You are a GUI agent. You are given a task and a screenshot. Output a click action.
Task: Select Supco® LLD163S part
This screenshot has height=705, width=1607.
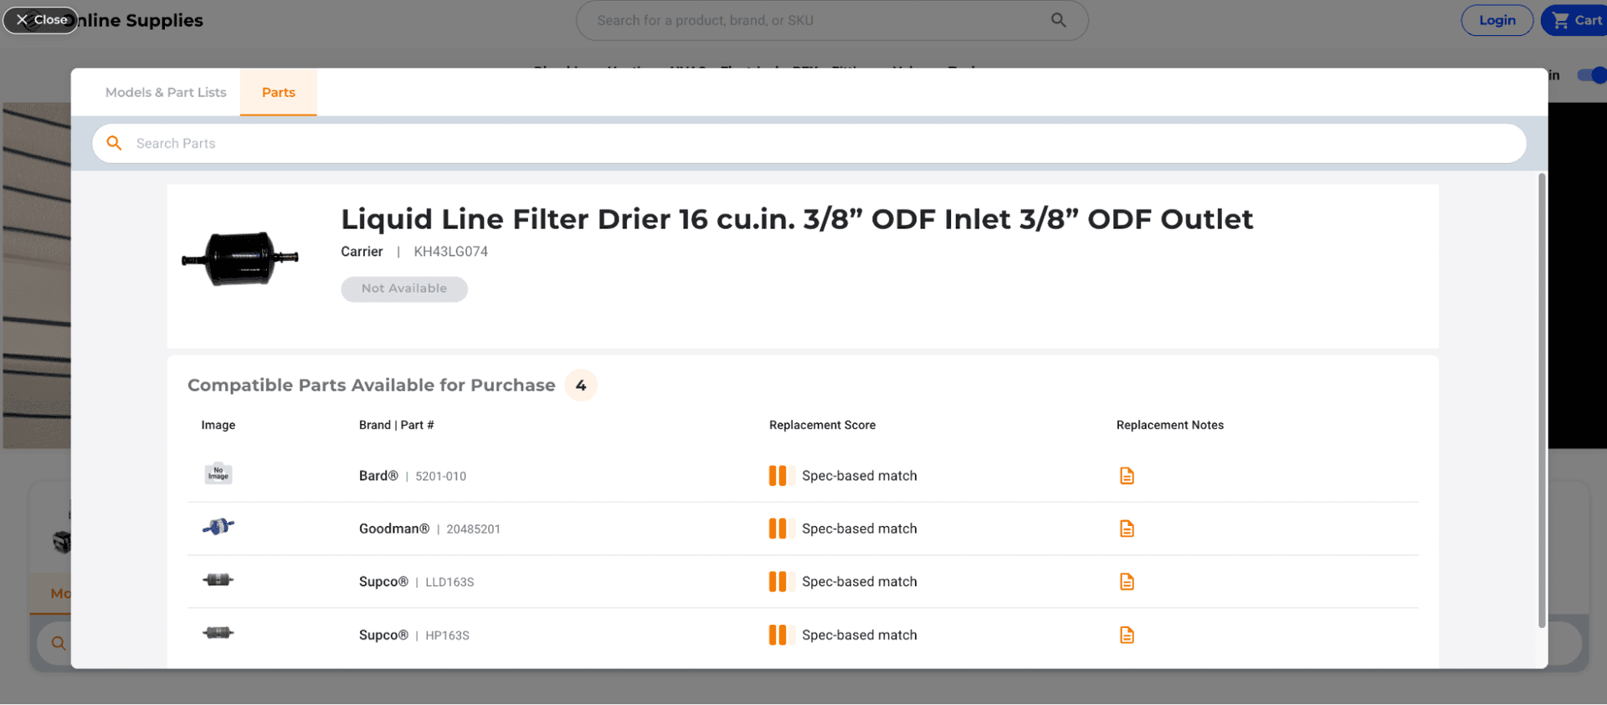tap(416, 581)
